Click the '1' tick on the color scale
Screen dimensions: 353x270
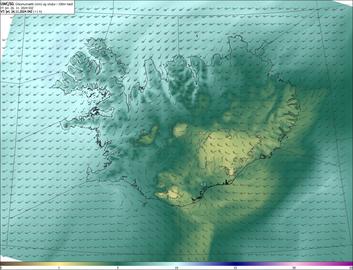(x=59, y=268)
